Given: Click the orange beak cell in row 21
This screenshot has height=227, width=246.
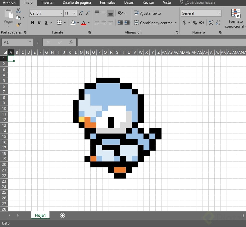Looking at the screenshot, I should point(120,170).
